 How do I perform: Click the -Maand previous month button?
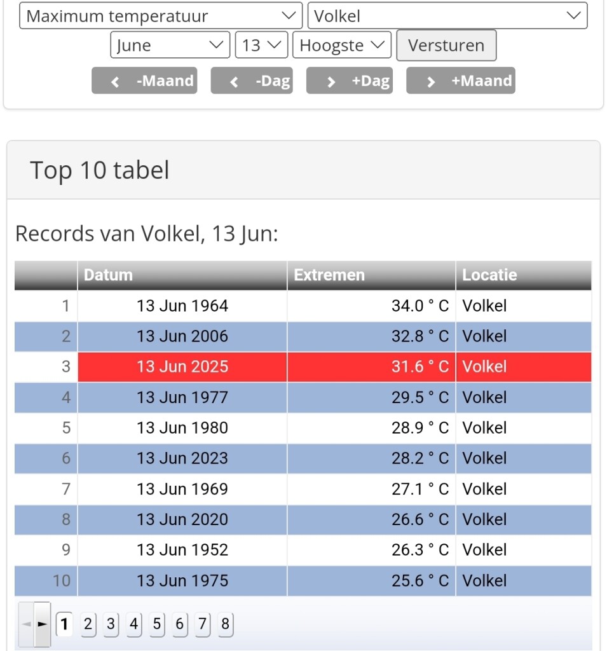click(x=144, y=81)
